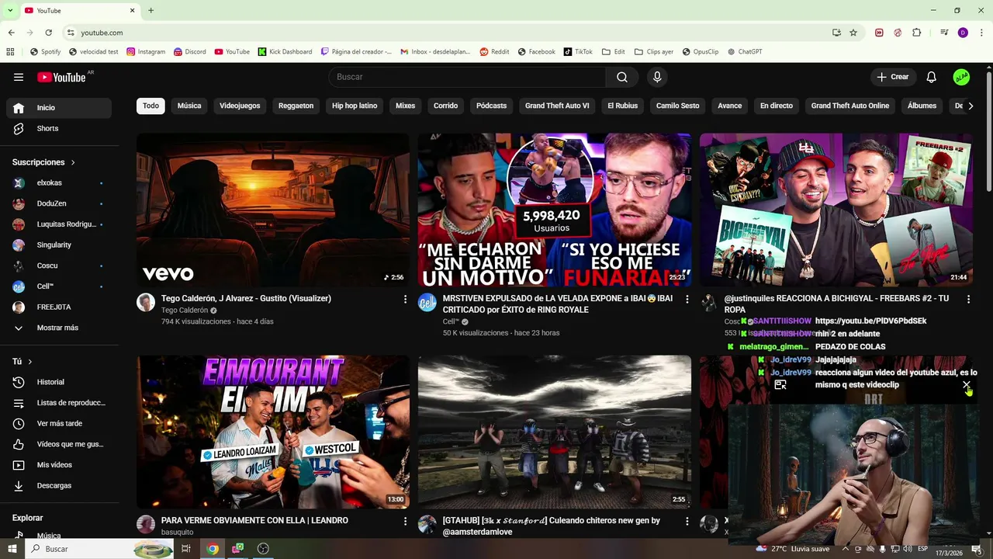Open the DoduZen subscription
The width and height of the screenshot is (993, 559).
(x=59, y=203)
